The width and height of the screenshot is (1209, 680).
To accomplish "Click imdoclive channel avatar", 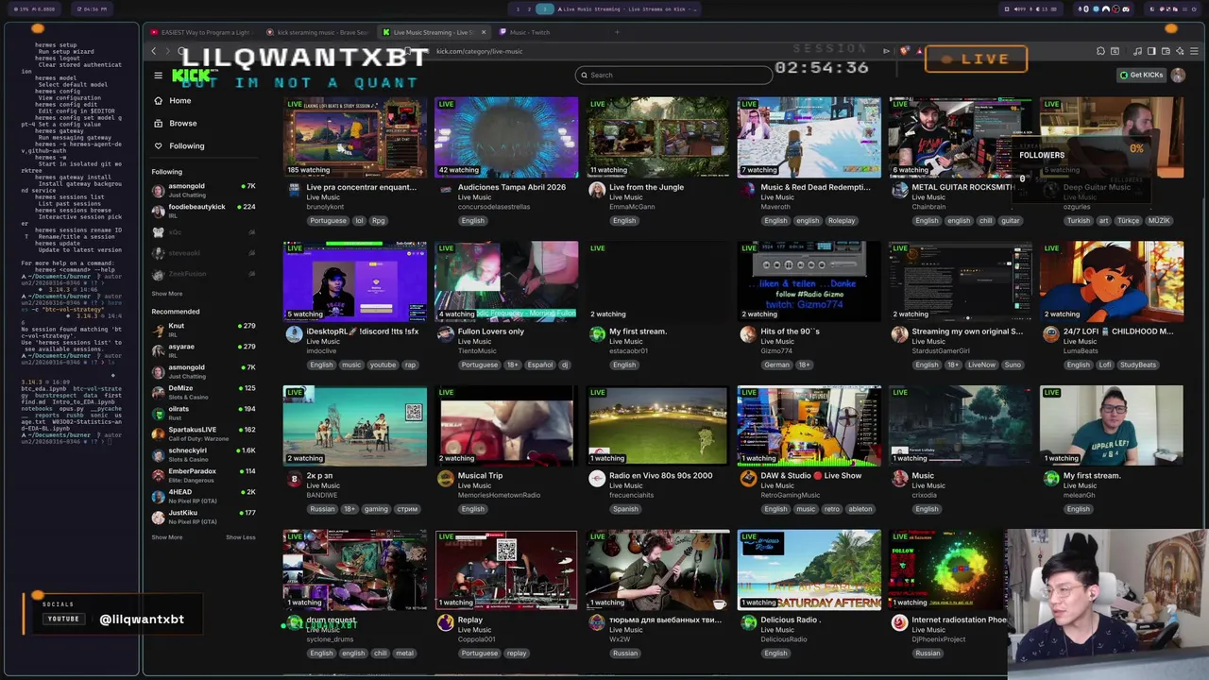I will coord(295,333).
